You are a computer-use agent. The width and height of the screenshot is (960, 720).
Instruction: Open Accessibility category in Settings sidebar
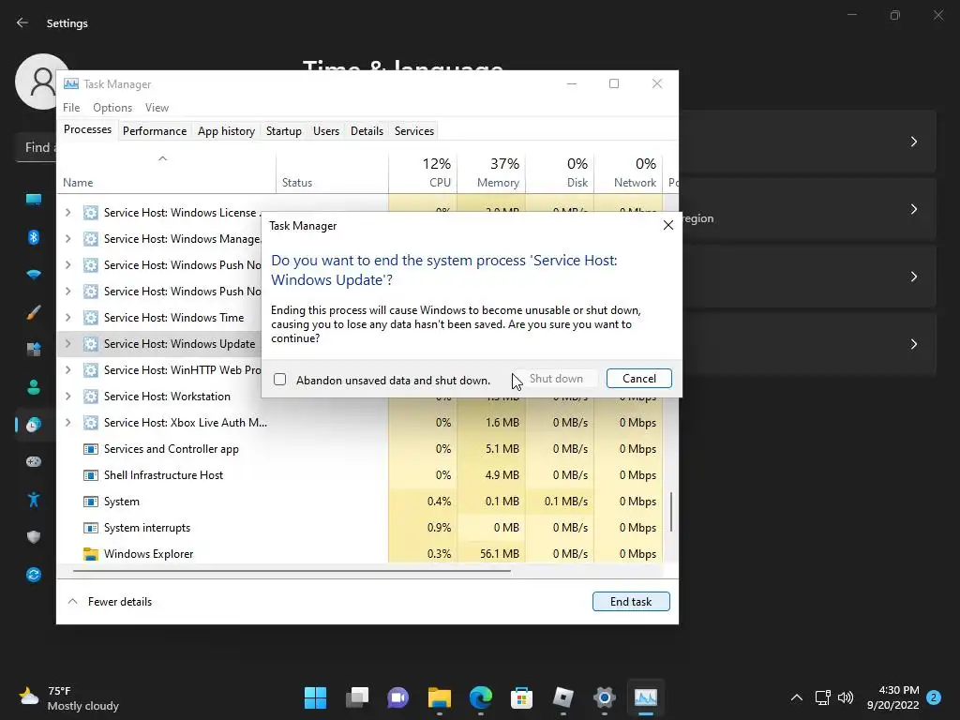click(x=34, y=500)
